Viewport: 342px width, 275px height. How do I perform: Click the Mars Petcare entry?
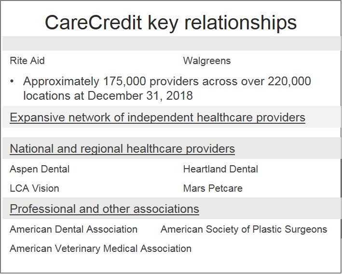click(x=213, y=188)
